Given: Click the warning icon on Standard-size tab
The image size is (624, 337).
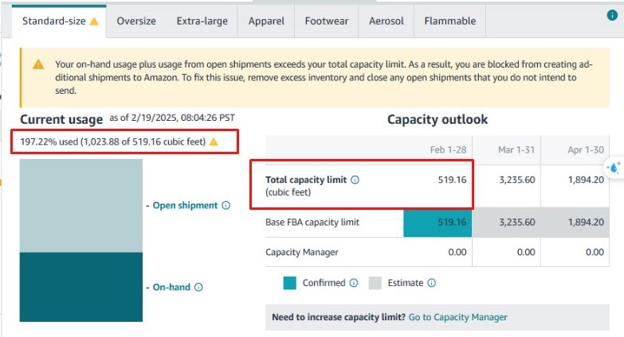Looking at the screenshot, I should (94, 21).
